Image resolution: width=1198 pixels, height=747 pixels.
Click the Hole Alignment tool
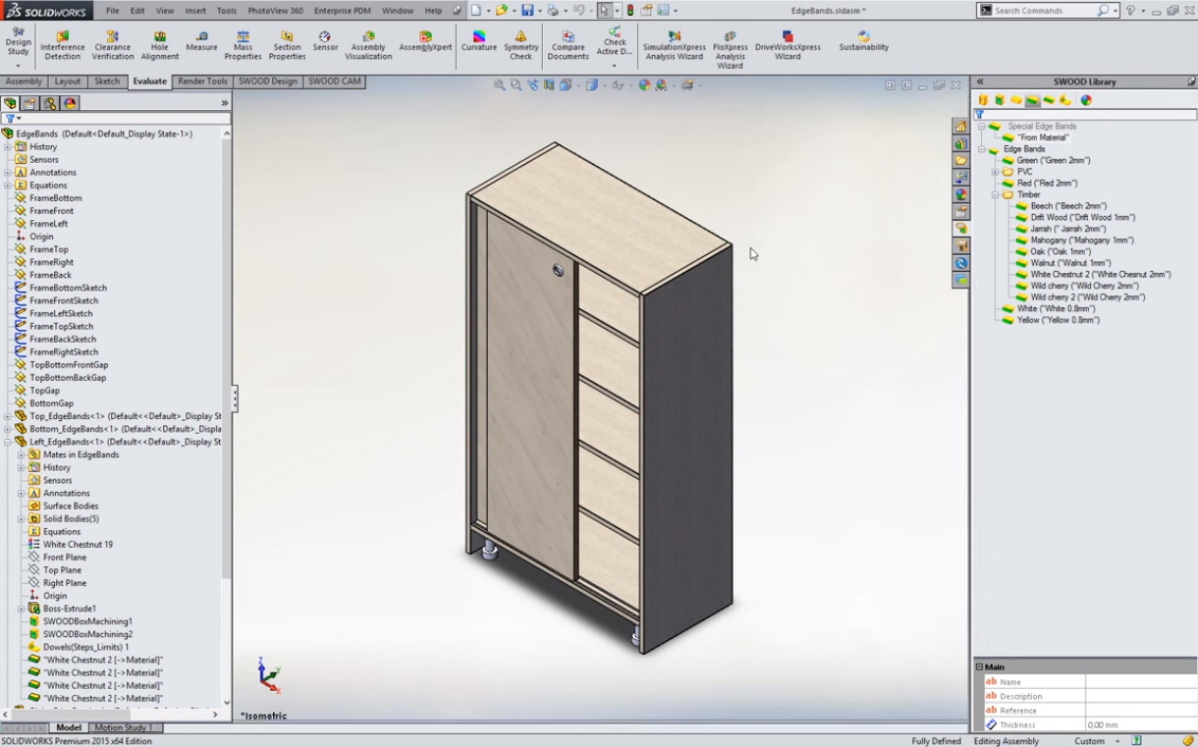pos(159,44)
